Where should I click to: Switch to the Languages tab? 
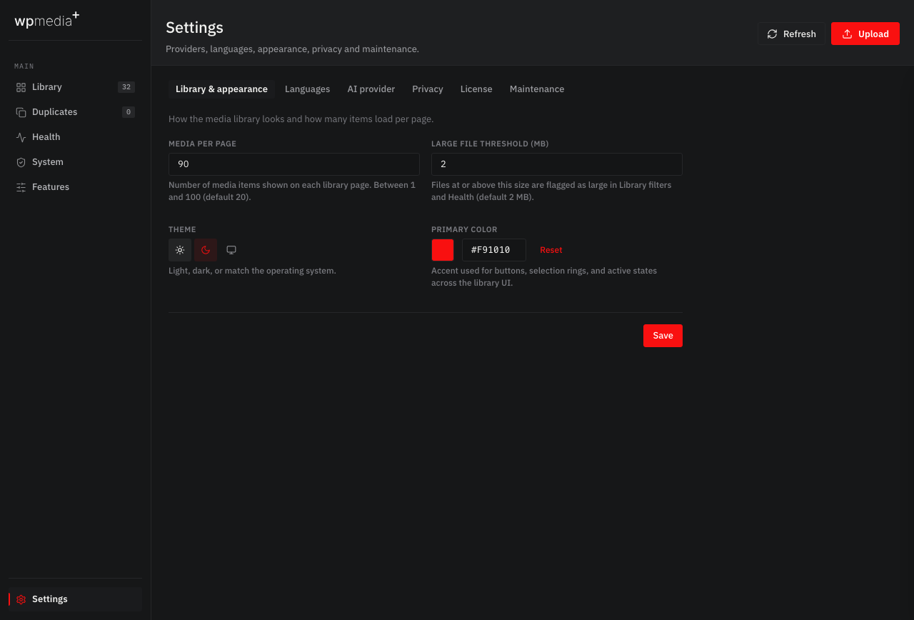[x=307, y=89]
